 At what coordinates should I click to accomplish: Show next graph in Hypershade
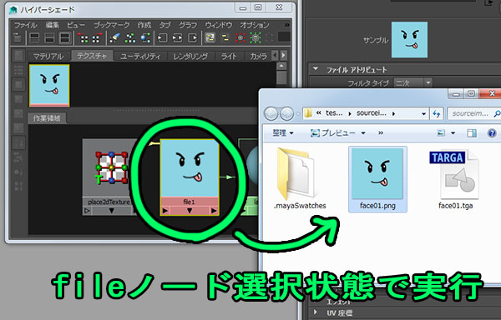(x=97, y=38)
